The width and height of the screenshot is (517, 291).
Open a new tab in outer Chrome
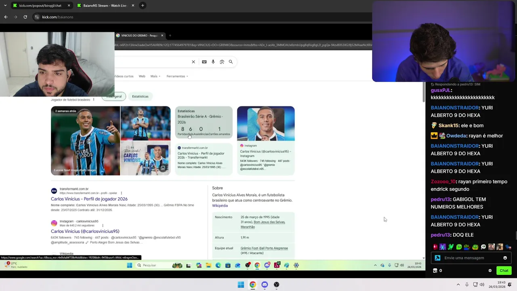[143, 5]
